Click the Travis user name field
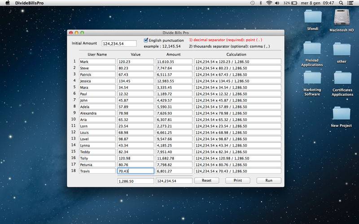The image size is (359, 224). click(97, 171)
